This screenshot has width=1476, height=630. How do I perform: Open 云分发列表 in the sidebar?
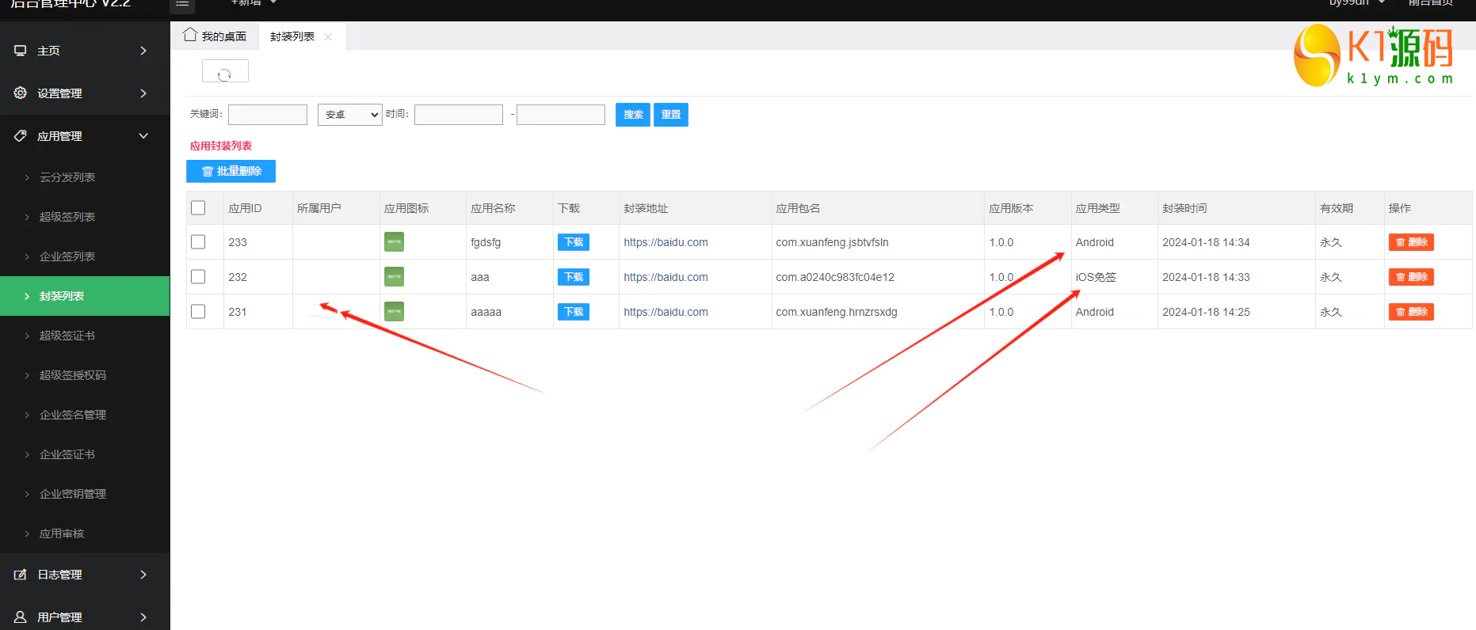[85, 177]
